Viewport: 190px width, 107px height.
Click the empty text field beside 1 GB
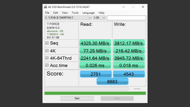[126, 18]
